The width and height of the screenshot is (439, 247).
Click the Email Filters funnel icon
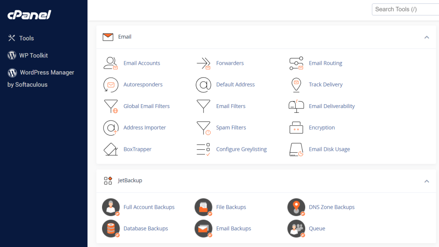point(204,106)
